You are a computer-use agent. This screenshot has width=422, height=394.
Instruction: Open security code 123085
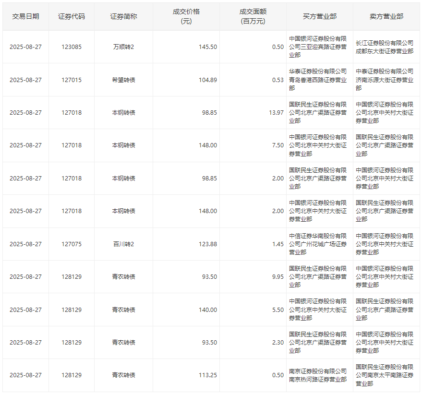(x=72, y=47)
